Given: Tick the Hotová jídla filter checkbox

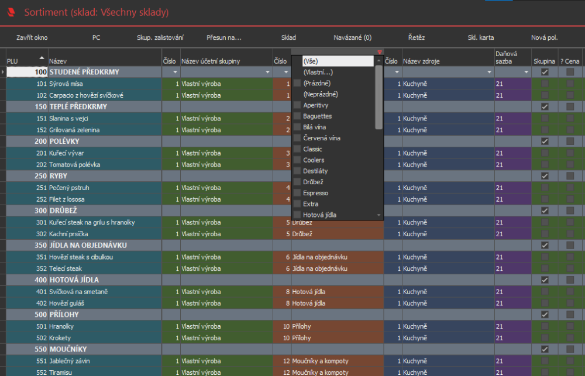Looking at the screenshot, I should point(297,215).
